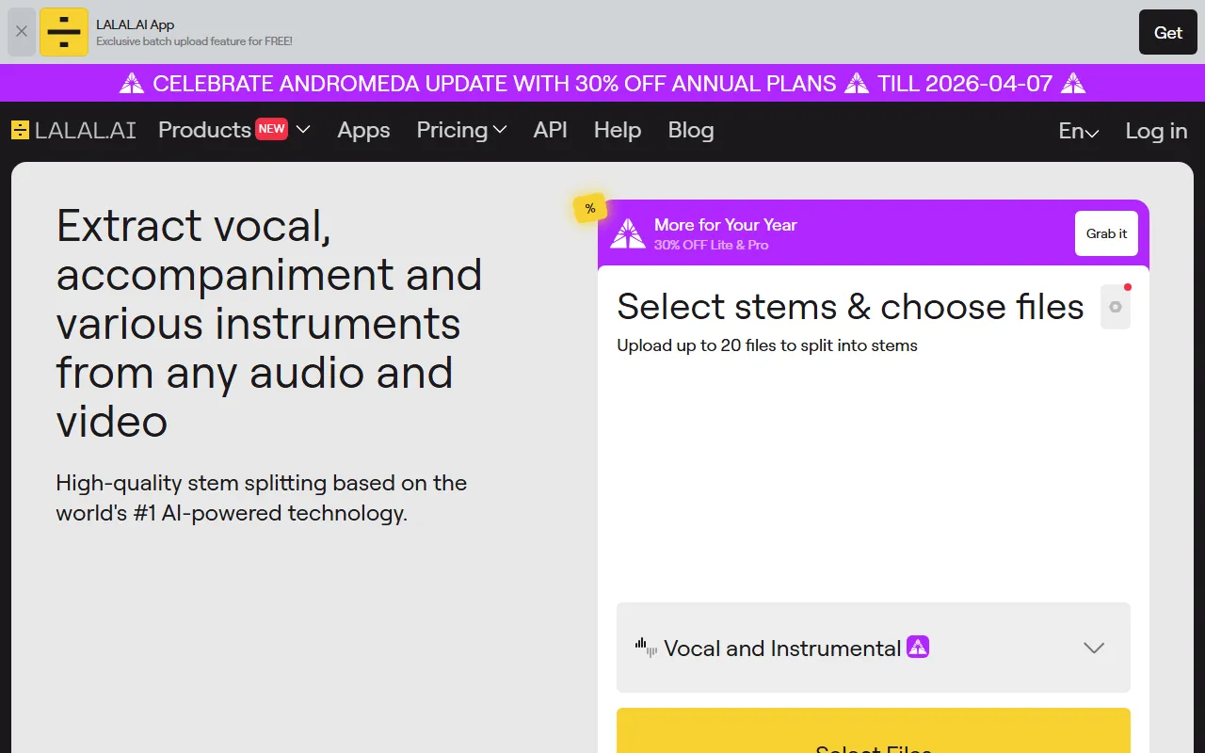1205x753 pixels.
Task: Click the red NEW badge beside Products
Action: (271, 129)
